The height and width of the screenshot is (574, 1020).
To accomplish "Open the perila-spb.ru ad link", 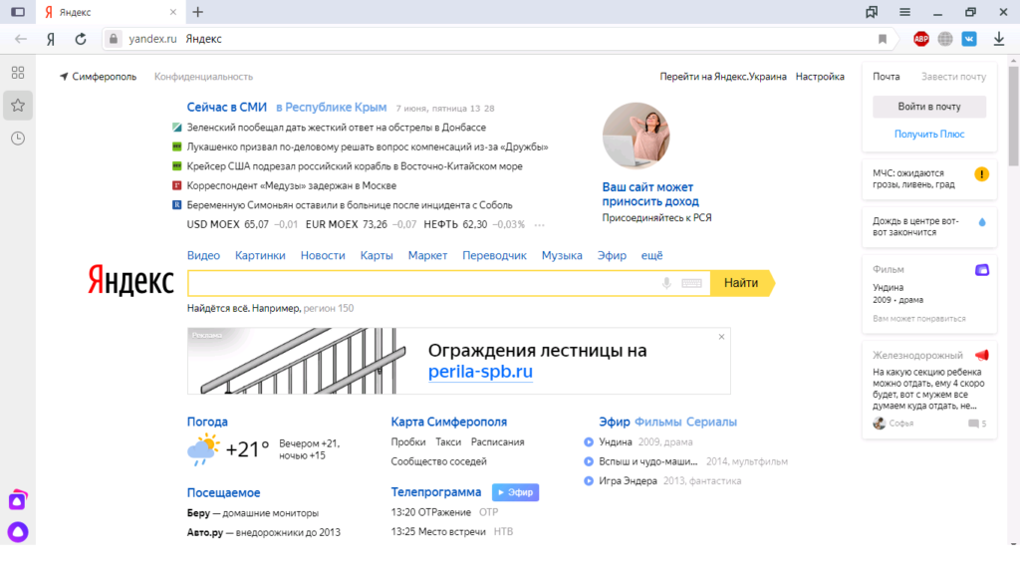I will pyautogui.click(x=480, y=372).
